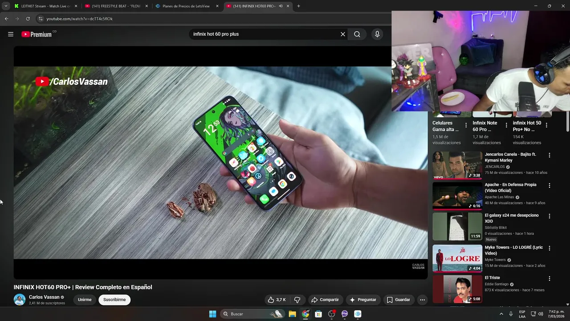
Task: Open El Triste Eddie Santiago thumbnail
Action: [457, 289]
